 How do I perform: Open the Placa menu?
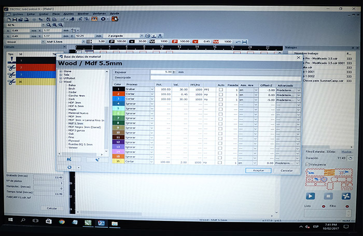pyautogui.click(x=56, y=14)
